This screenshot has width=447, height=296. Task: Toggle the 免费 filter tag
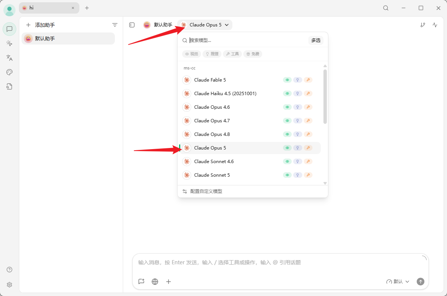coord(253,54)
